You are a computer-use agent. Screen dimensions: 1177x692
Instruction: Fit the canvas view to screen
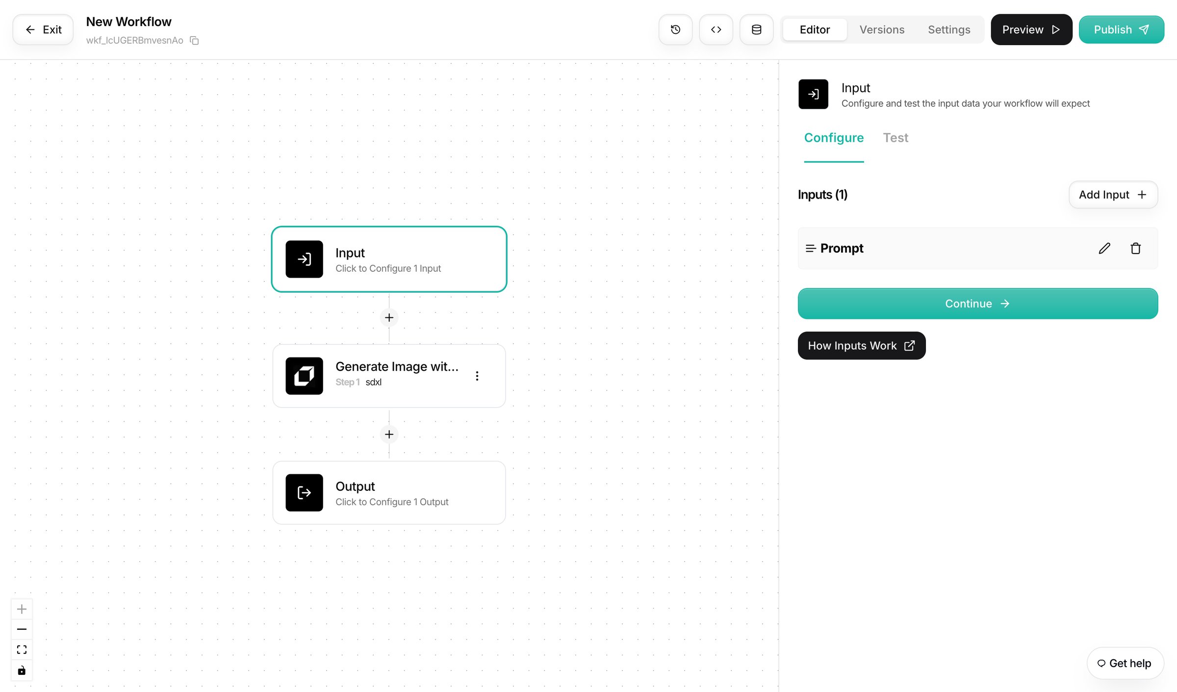[22, 650]
